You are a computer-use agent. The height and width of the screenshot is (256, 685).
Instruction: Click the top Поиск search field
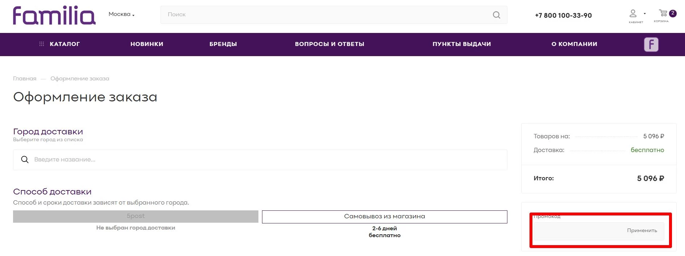[326, 15]
